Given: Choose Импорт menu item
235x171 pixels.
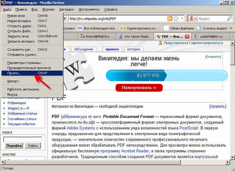Looking at the screenshot, I should pos(32,81).
